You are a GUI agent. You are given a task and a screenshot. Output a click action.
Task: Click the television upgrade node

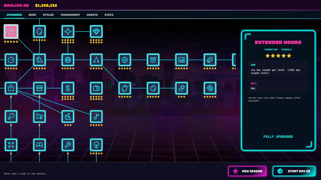tap(96, 88)
